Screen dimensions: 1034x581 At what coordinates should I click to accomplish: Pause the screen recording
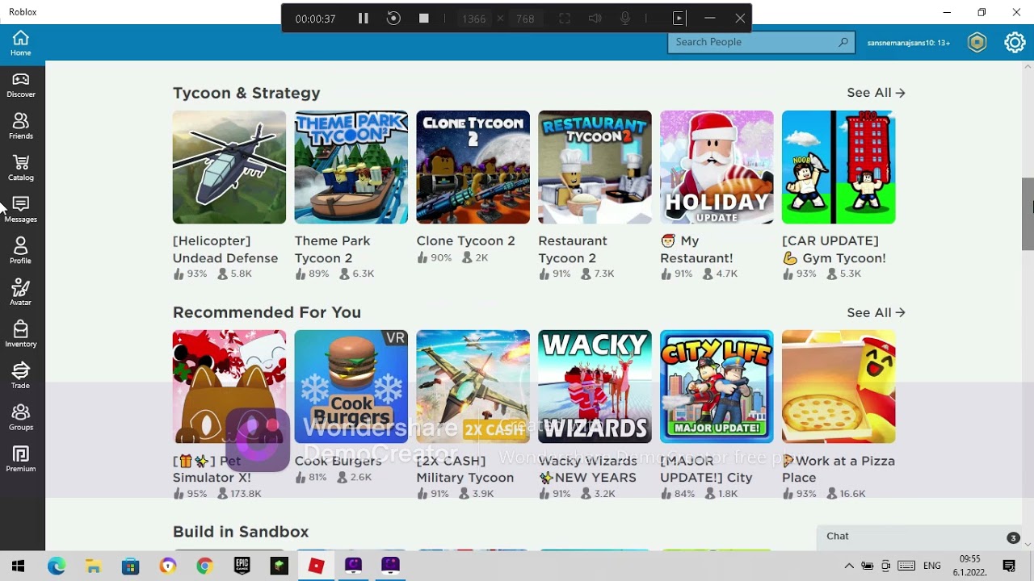364,19
